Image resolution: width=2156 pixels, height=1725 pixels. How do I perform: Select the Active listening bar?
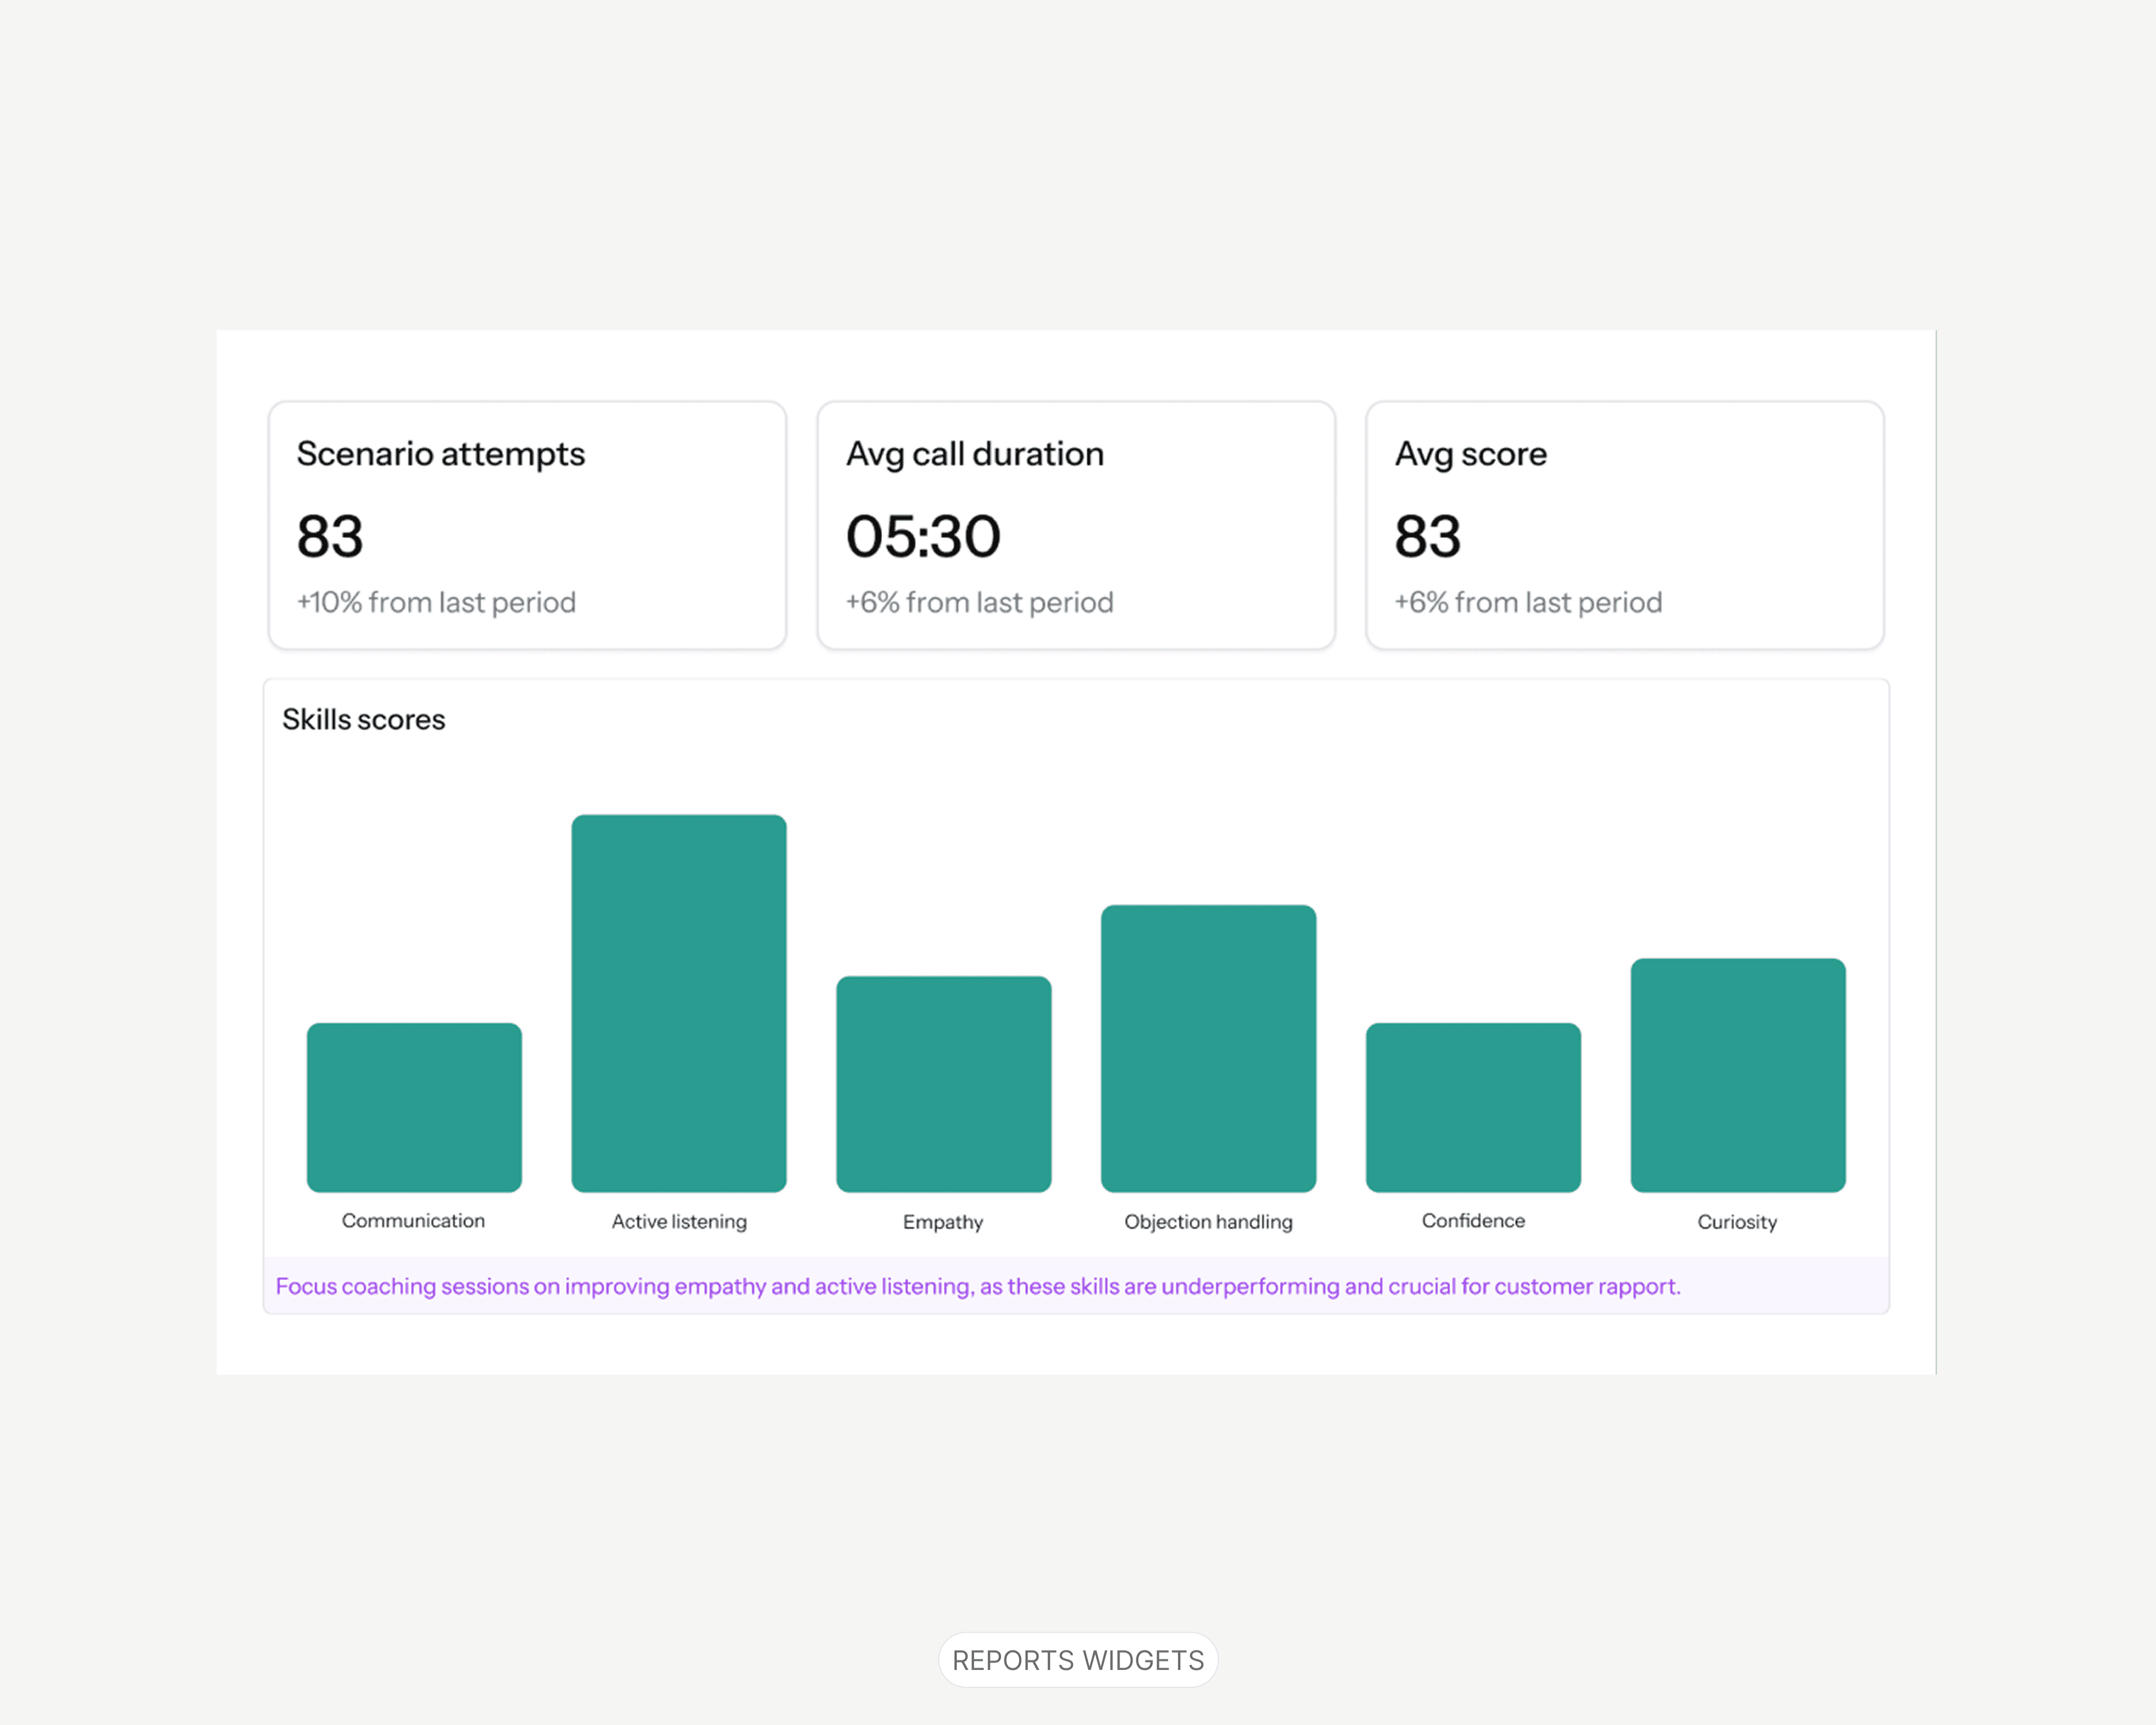pyautogui.click(x=679, y=1003)
